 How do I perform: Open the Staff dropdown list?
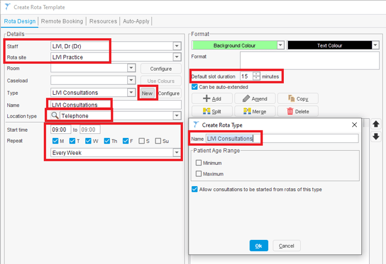point(177,46)
